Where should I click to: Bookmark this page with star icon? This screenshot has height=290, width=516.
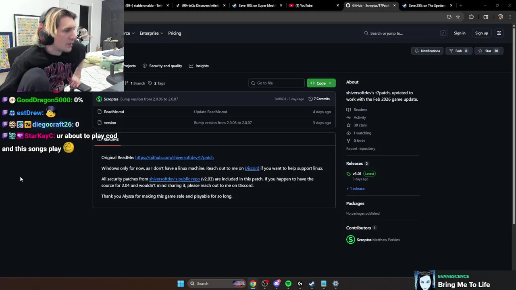458,17
